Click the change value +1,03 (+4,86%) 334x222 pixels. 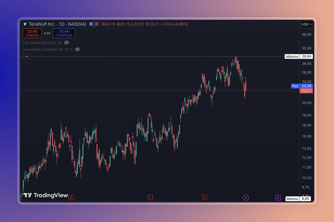(175, 24)
